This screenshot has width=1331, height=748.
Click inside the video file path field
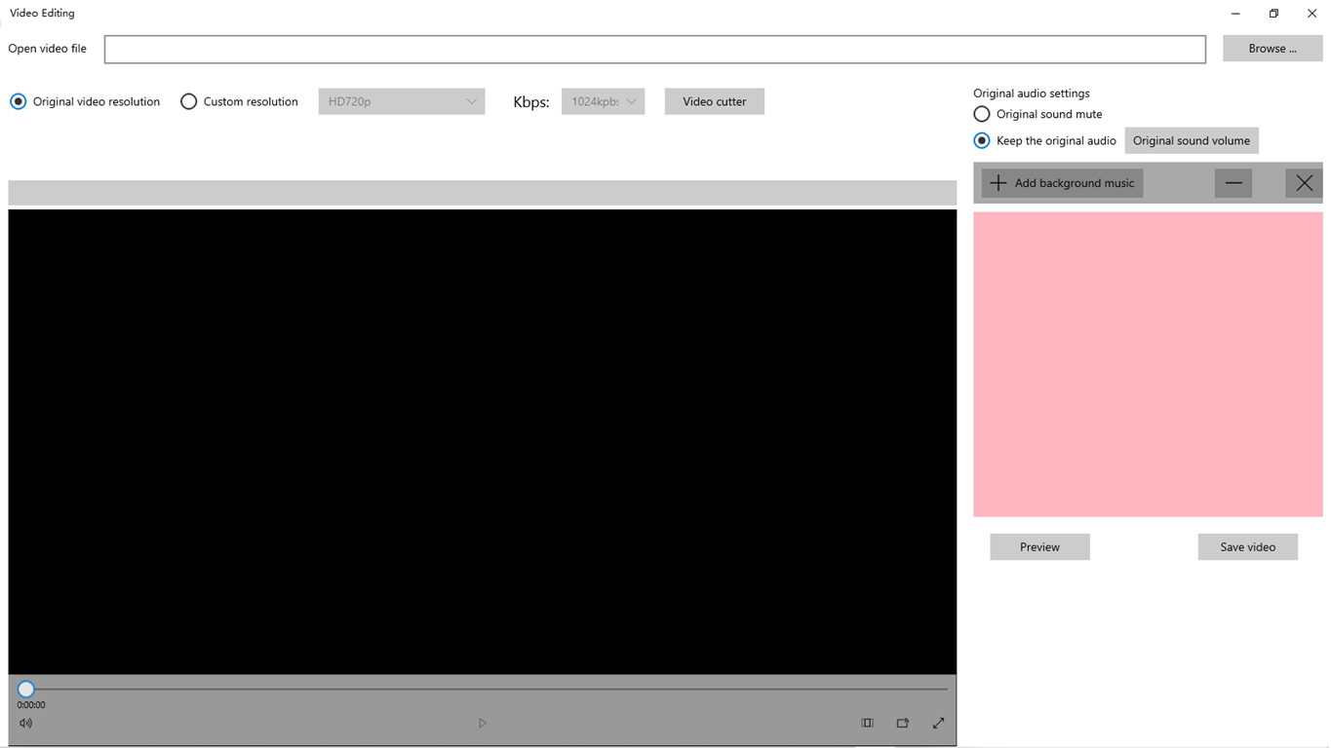[x=653, y=49]
